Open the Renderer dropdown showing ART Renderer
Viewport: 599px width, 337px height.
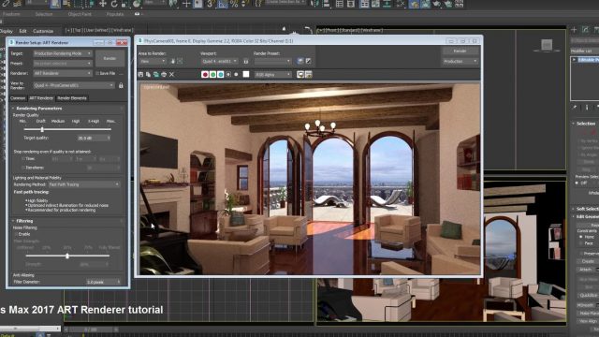coord(63,73)
